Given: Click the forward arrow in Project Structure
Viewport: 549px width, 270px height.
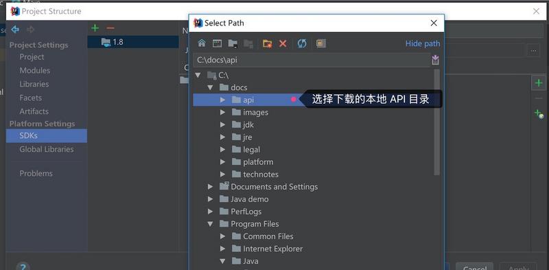Looking at the screenshot, I should coord(31,30).
